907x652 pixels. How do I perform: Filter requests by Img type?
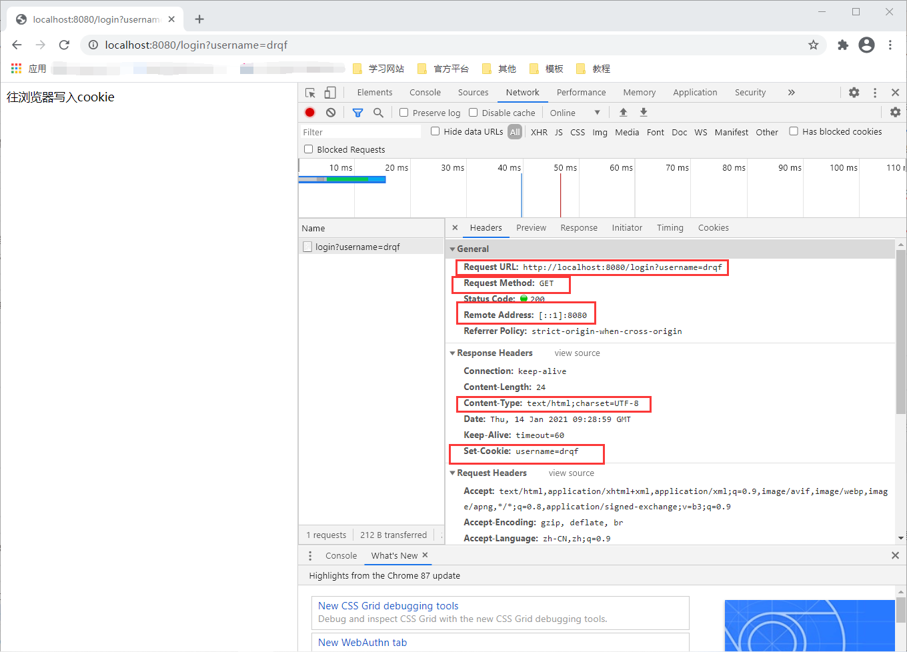[x=600, y=132]
